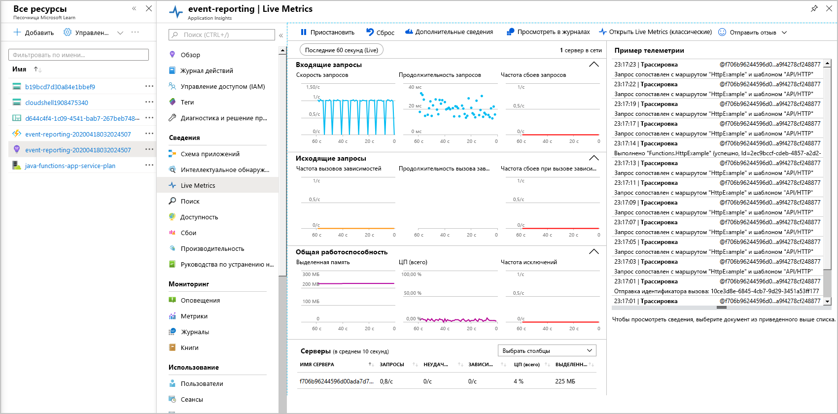The width and height of the screenshot is (838, 414).
Task: Click the Поиск magnifier icon in menu
Action: tap(172, 201)
